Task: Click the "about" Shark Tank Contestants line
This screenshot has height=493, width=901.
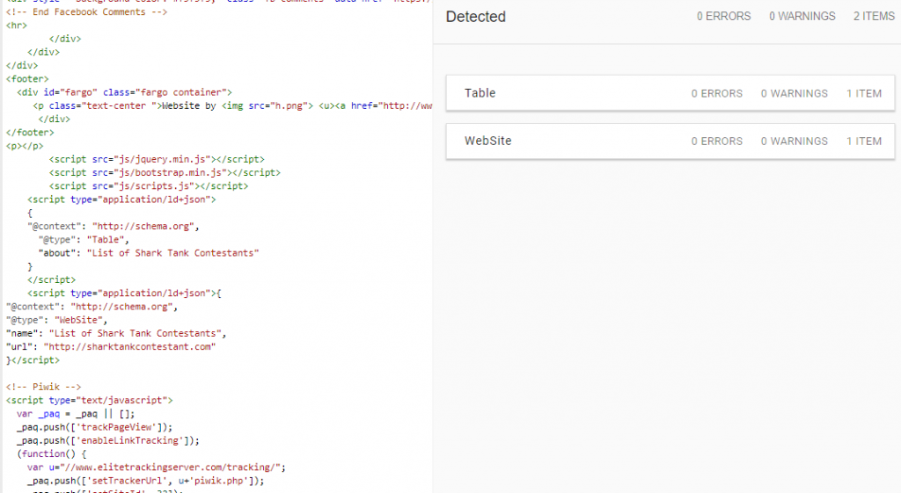Action: [149, 253]
